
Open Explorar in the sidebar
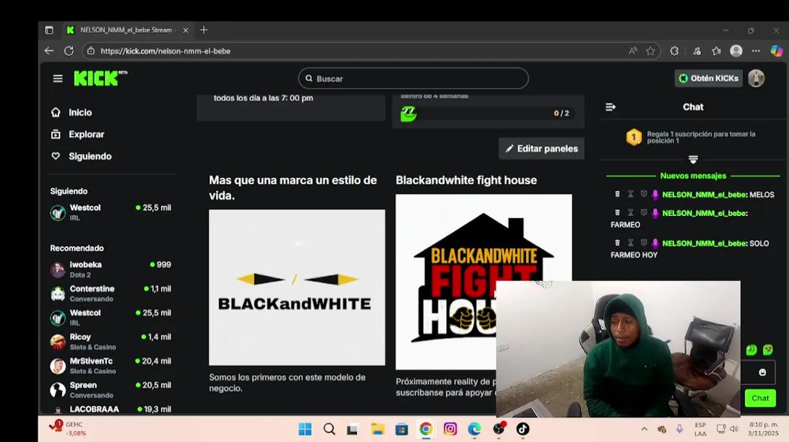click(x=86, y=134)
